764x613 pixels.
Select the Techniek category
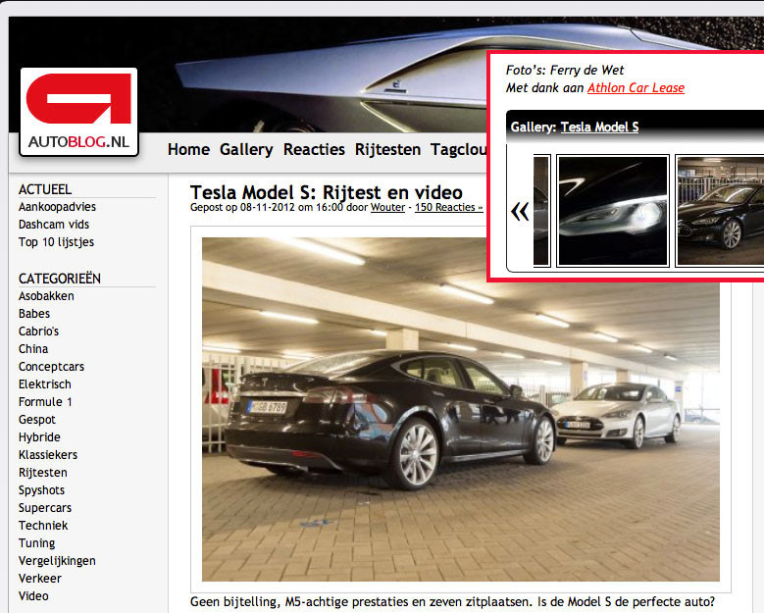[x=43, y=526]
